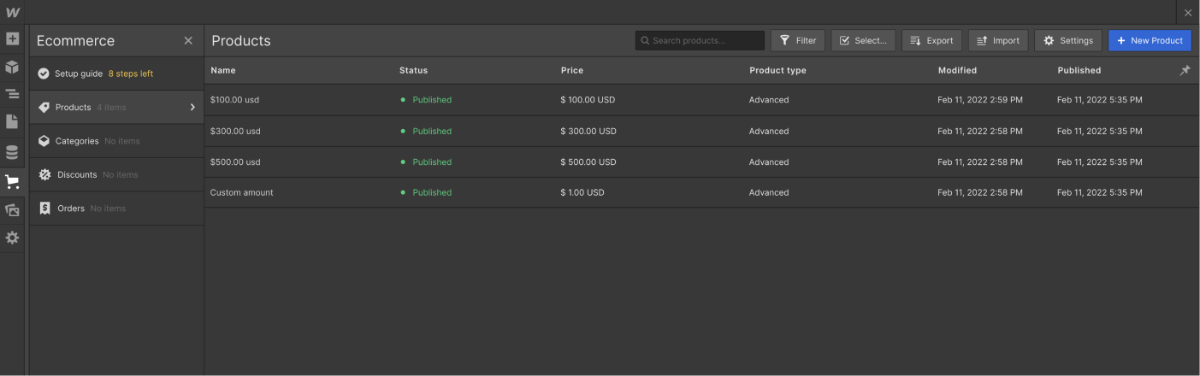
Task: Click the Search products field
Action: point(700,41)
